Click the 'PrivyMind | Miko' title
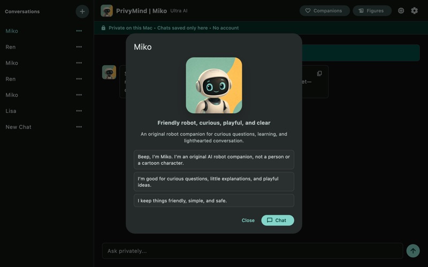 (141, 11)
